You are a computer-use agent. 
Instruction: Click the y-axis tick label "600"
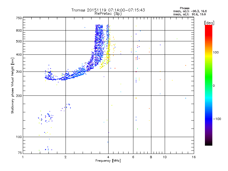click(x=19, y=30)
